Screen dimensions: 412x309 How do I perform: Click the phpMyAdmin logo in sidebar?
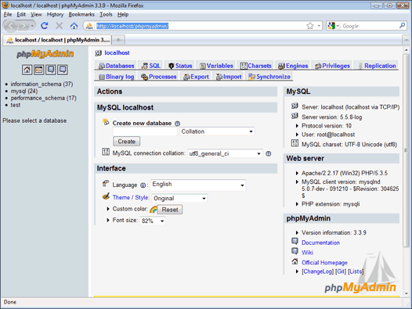pos(45,54)
